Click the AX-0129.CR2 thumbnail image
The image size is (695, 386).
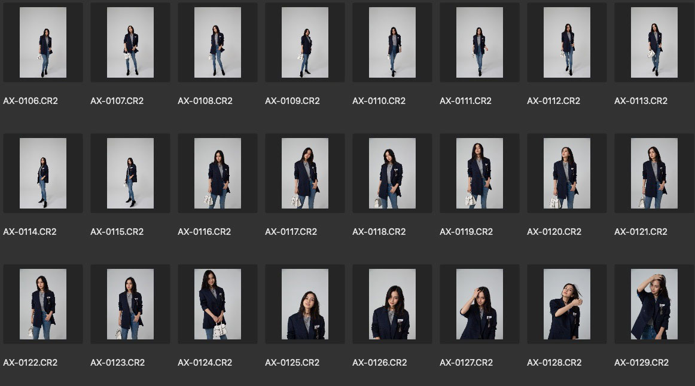(x=654, y=304)
